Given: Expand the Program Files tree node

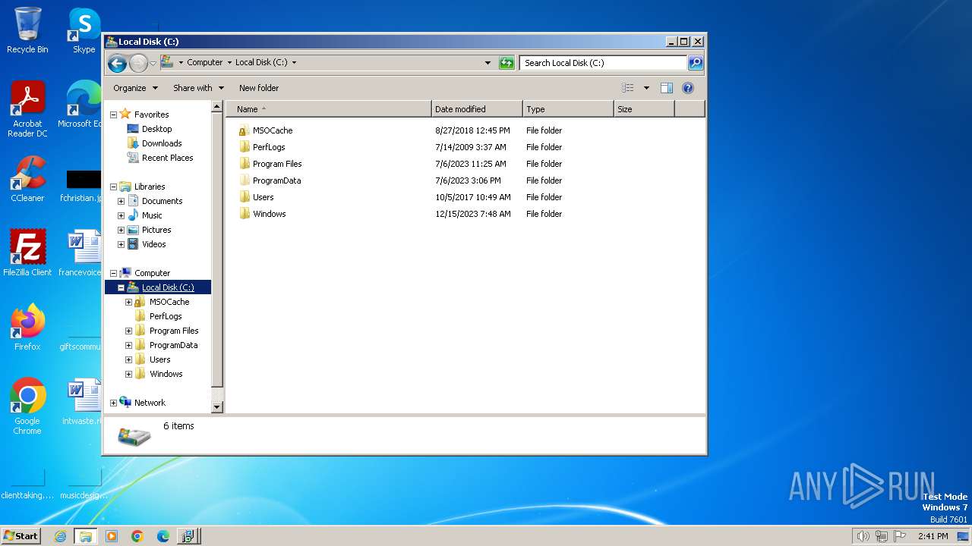Looking at the screenshot, I should [x=128, y=331].
